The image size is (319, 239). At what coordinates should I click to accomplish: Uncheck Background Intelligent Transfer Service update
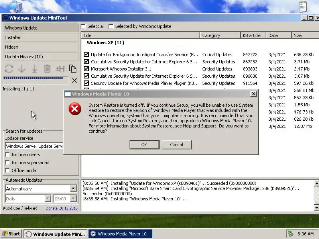(x=86, y=55)
